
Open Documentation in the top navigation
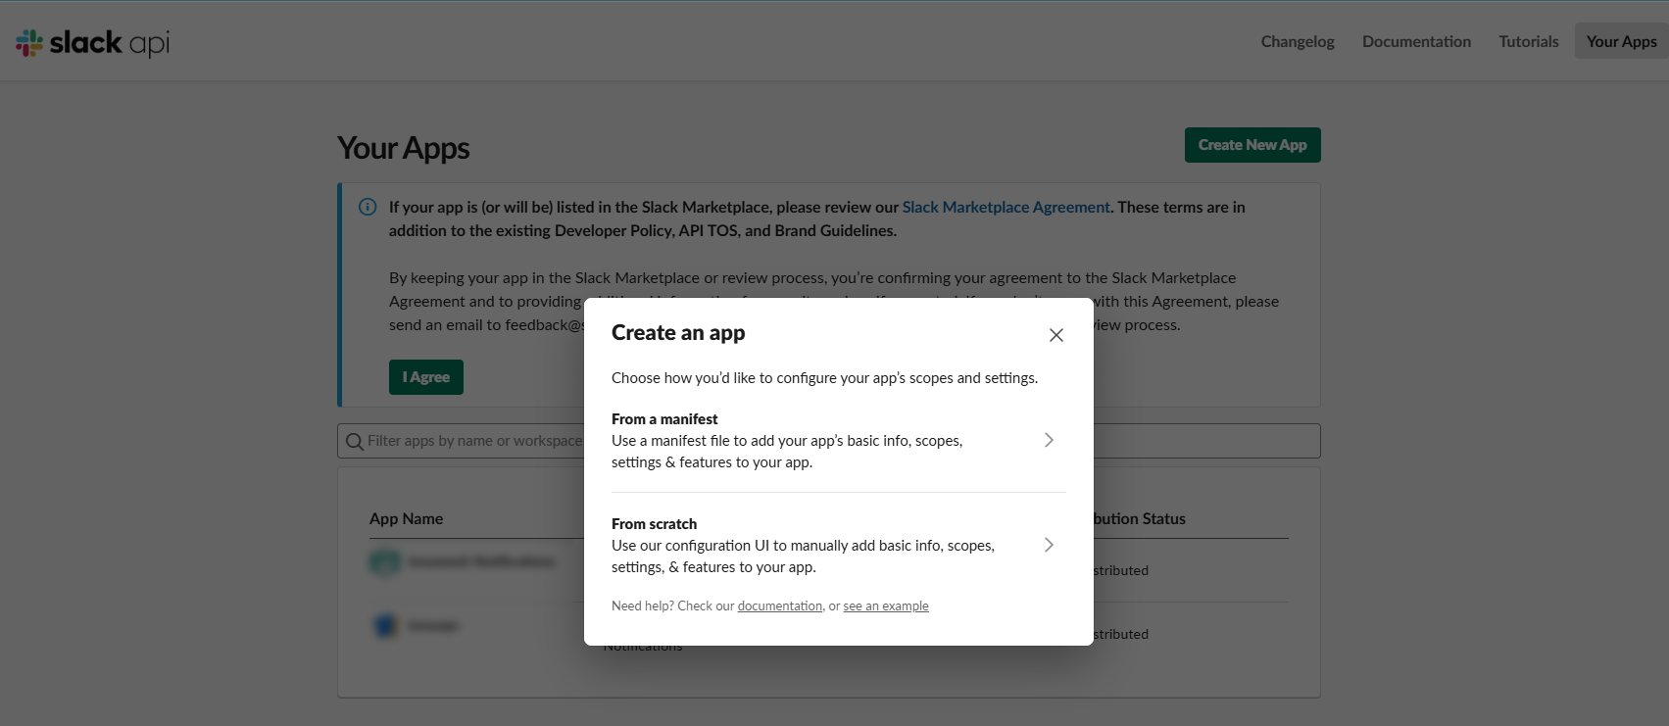1416,41
